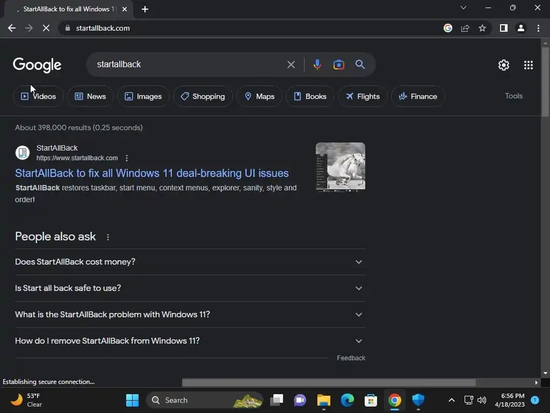Filter results by News
This screenshot has height=413, width=550.
click(x=90, y=96)
